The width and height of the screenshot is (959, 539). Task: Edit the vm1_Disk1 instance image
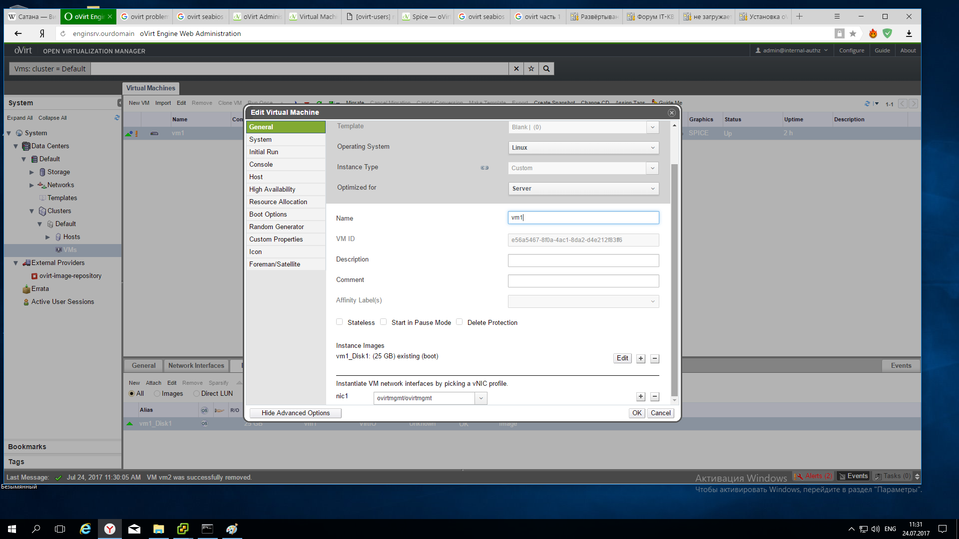click(622, 358)
